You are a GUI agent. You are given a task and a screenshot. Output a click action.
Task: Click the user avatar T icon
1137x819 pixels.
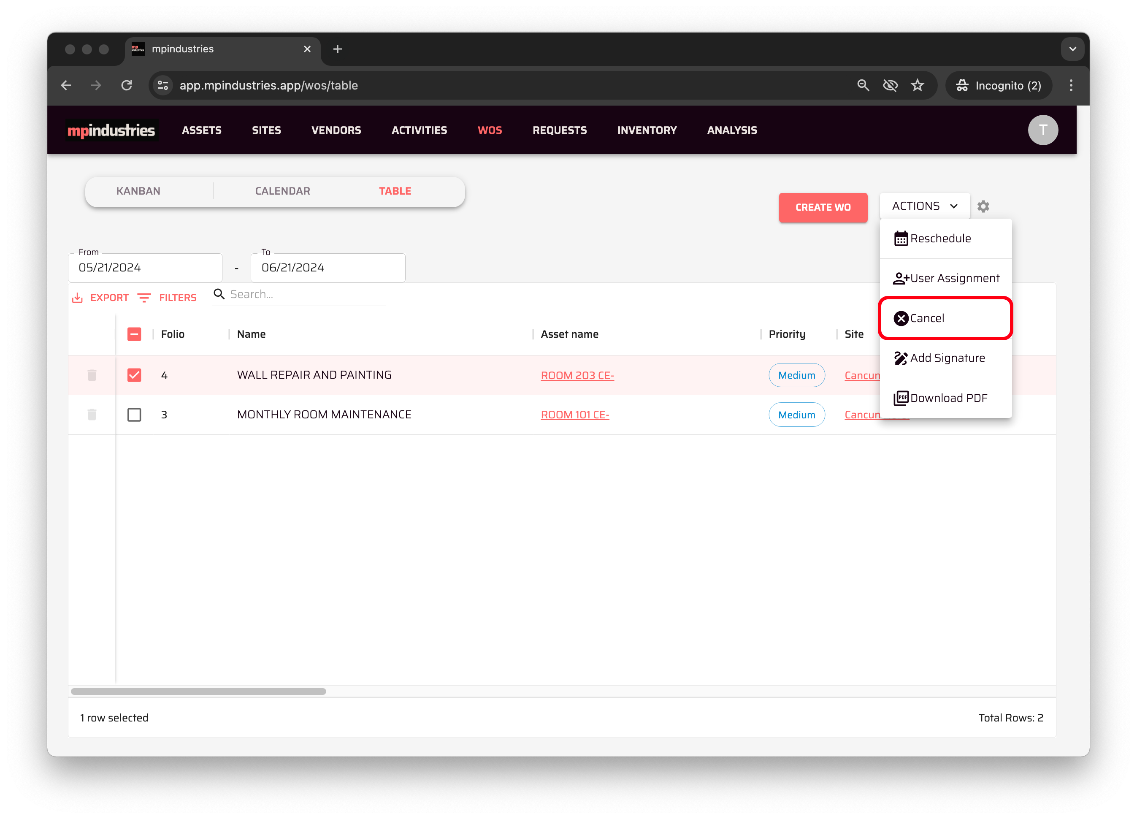(1043, 130)
